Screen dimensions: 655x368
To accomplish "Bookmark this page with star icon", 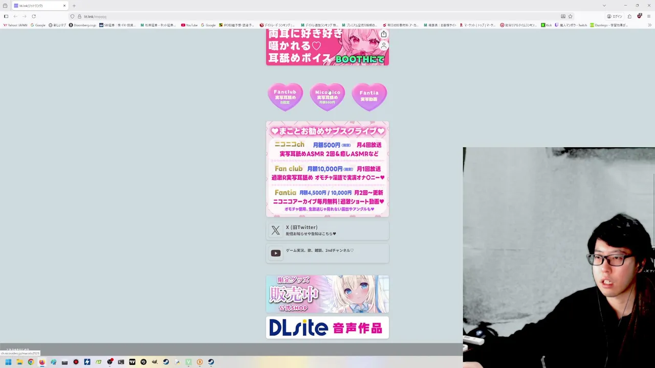I will (570, 16).
